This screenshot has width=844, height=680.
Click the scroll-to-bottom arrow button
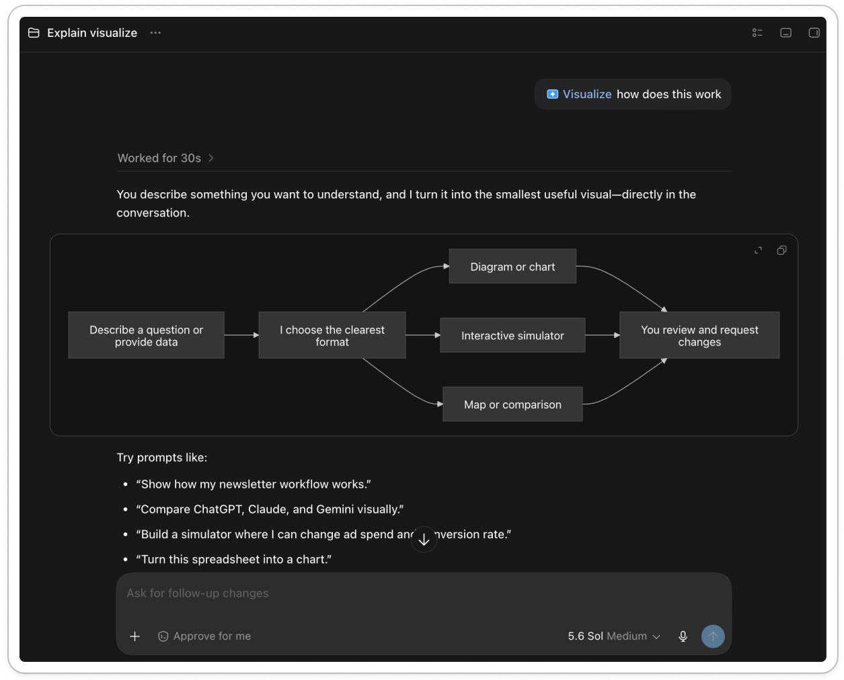424,540
